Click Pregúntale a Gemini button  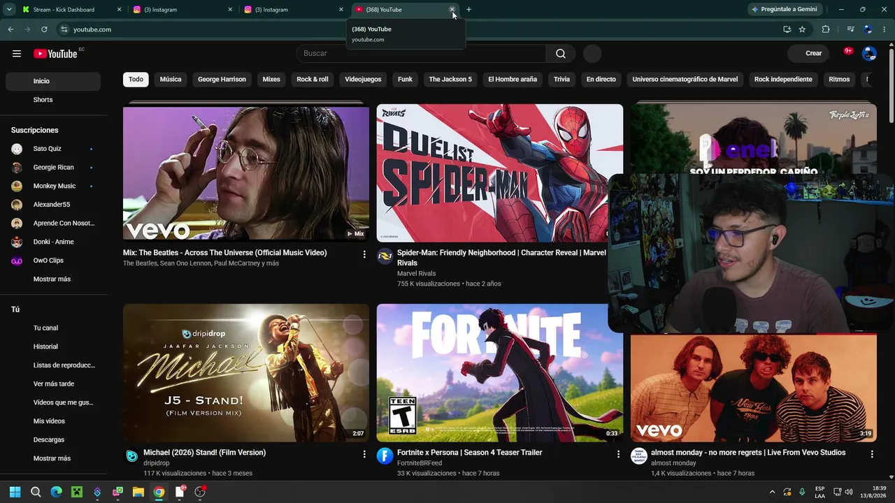(x=785, y=10)
